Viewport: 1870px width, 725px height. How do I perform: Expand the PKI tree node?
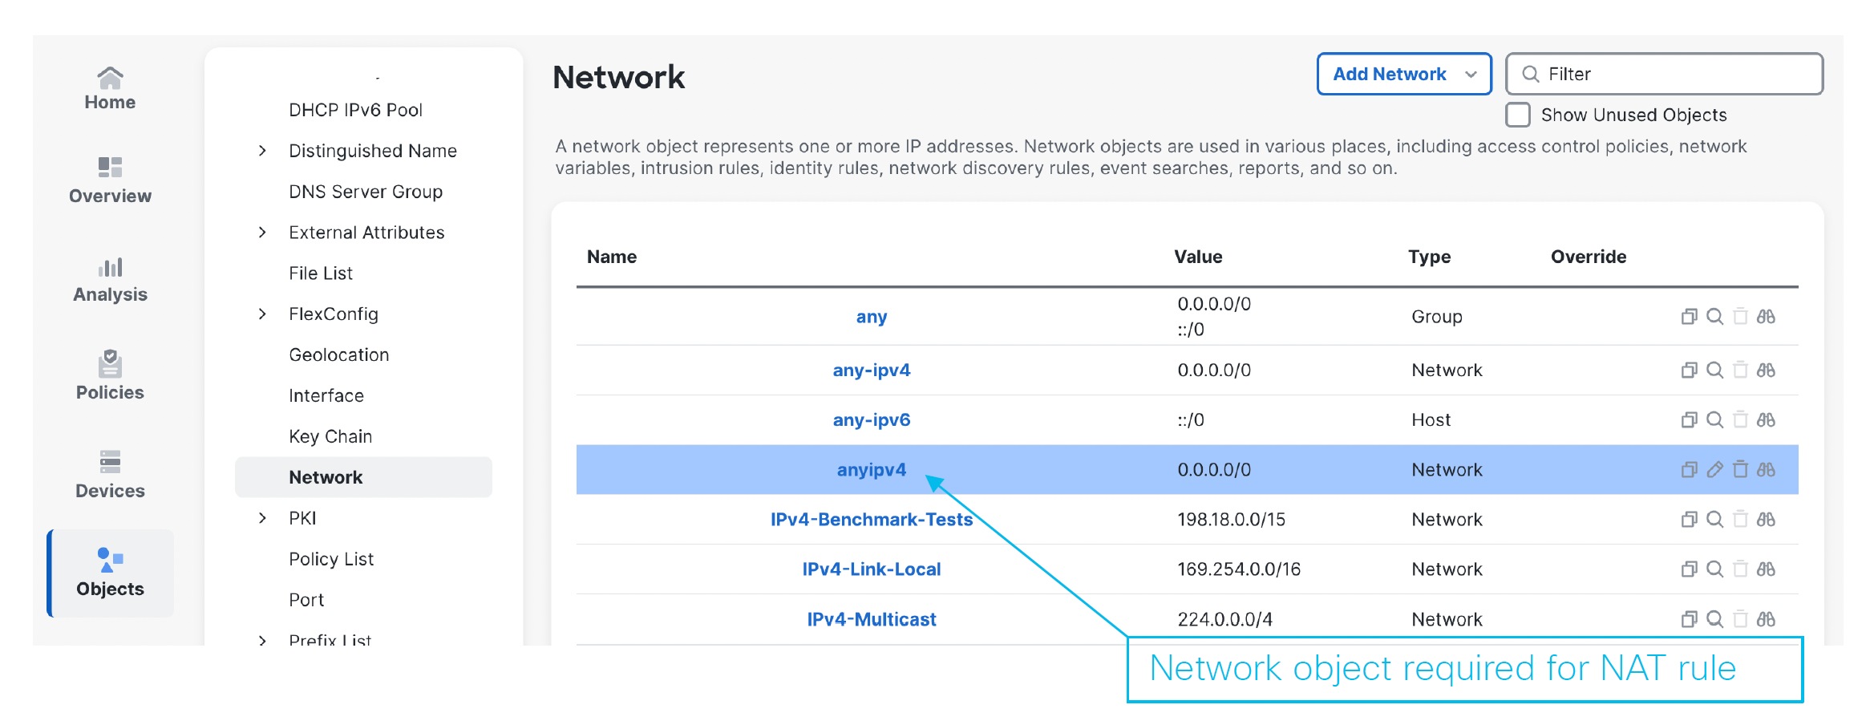[x=262, y=518]
